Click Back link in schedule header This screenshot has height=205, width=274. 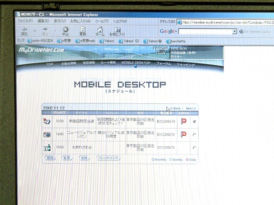point(175,108)
